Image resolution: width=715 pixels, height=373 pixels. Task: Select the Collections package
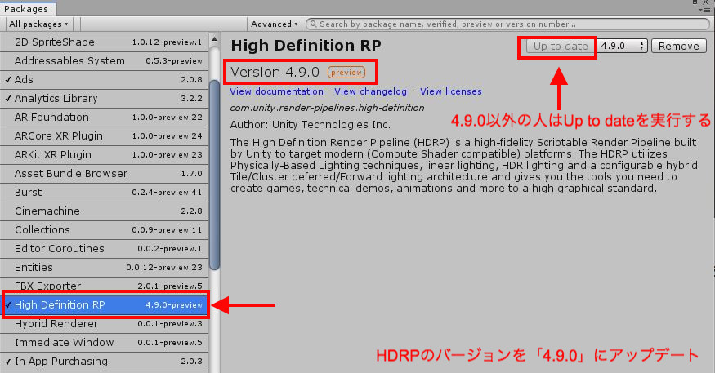pos(105,229)
